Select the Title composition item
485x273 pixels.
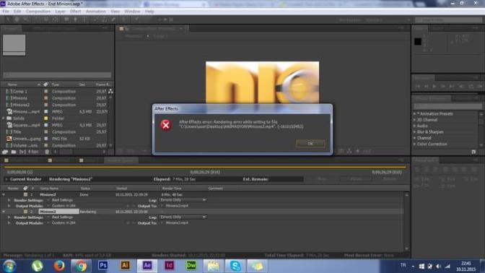click(x=17, y=132)
